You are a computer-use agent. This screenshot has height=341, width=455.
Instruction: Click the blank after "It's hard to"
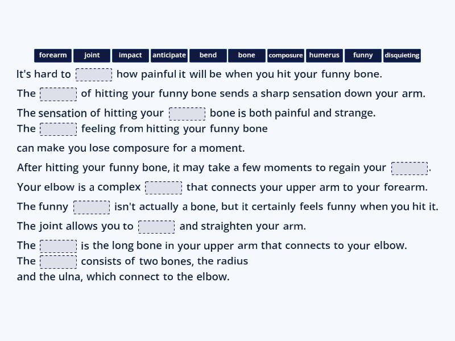coord(94,74)
